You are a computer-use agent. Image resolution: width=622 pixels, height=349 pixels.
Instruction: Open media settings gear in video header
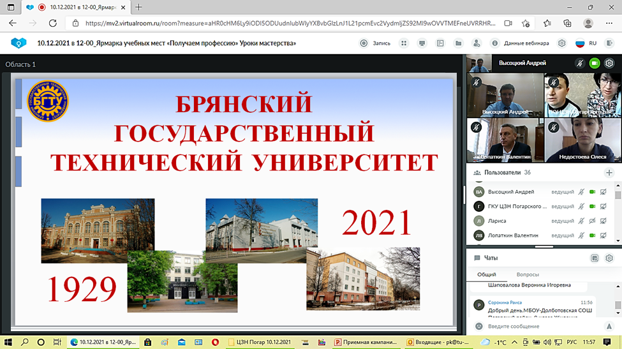(x=609, y=63)
